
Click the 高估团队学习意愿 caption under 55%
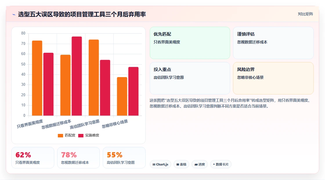(x=121, y=163)
